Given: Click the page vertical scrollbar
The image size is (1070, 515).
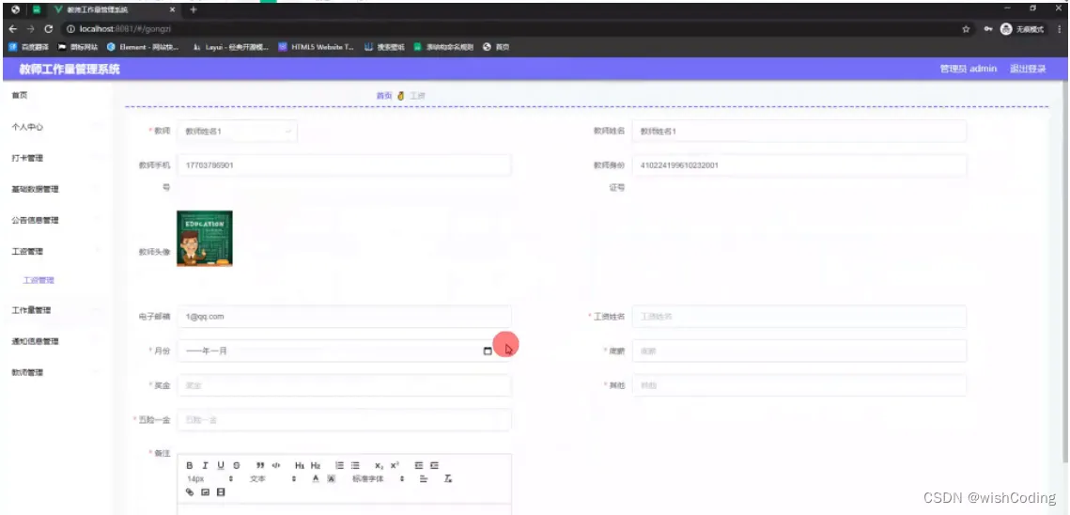Looking at the screenshot, I should [x=1066, y=273].
